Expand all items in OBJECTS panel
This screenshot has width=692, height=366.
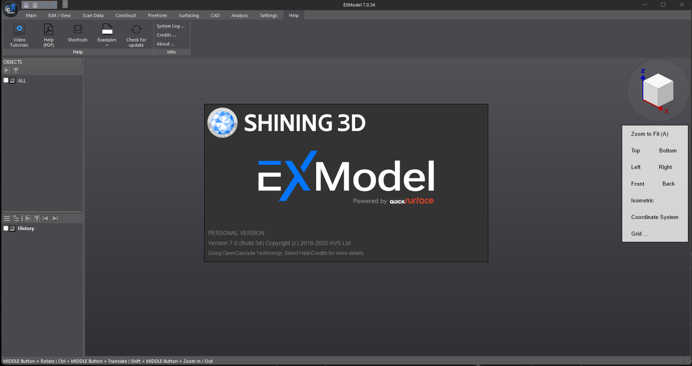pyautogui.click(x=16, y=70)
